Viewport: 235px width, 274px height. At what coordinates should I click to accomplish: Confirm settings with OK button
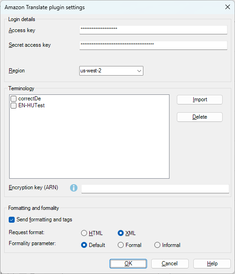[128, 263]
